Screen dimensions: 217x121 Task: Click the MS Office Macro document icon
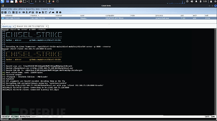43,13
